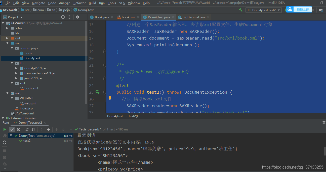Close the Dom4jTest.java editor tab

(x=173, y=17)
